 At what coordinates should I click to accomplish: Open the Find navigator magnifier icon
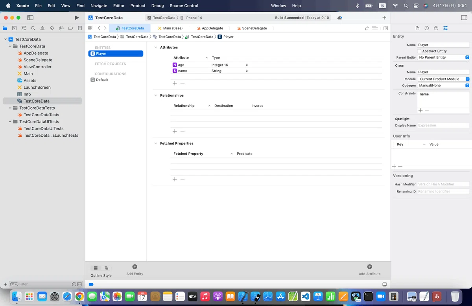33,28
